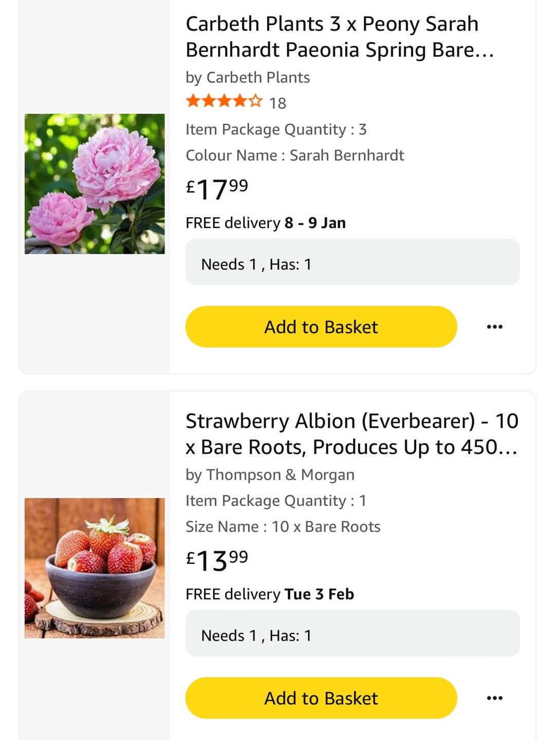Click the £13.99 price of the strawberries
This screenshot has height=740, width=555.
click(217, 560)
